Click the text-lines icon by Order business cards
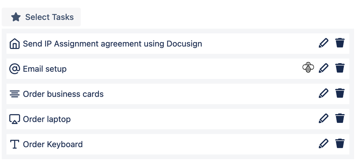364x165 pixels. point(15,94)
